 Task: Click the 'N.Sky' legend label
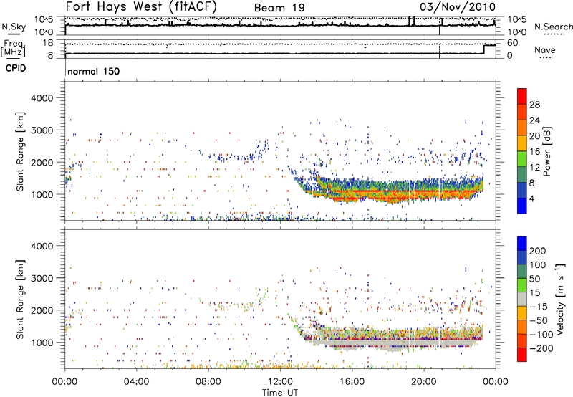pyautogui.click(x=14, y=27)
